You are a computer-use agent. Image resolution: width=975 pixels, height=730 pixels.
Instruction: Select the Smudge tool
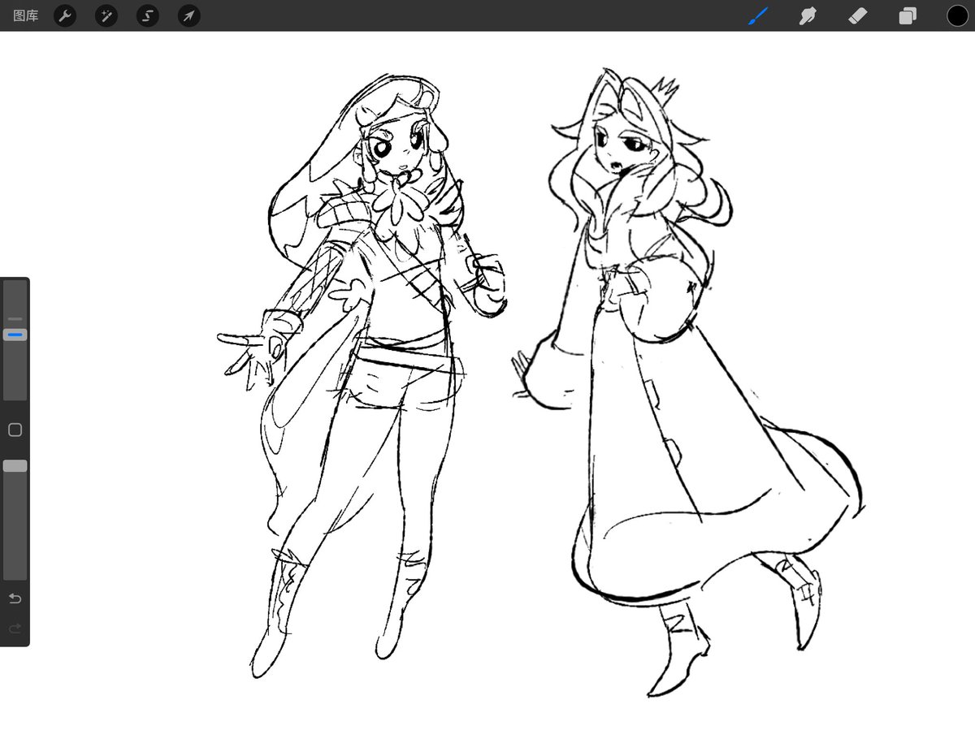coord(808,15)
